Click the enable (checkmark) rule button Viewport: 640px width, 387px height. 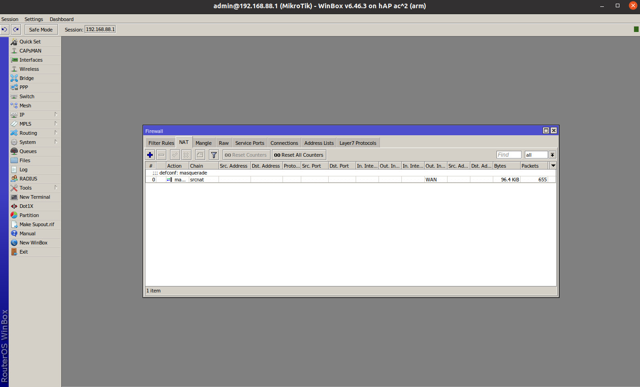point(175,155)
